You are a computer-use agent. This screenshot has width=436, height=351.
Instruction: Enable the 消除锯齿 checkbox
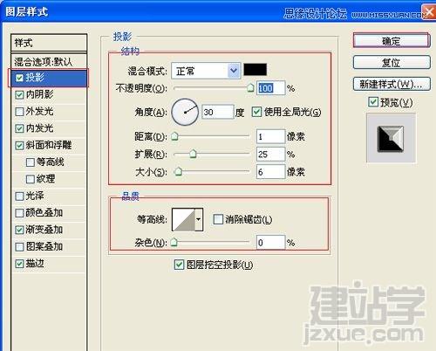coord(218,219)
